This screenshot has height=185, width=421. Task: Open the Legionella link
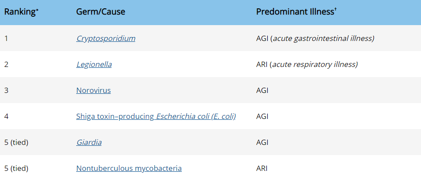pyautogui.click(x=94, y=64)
